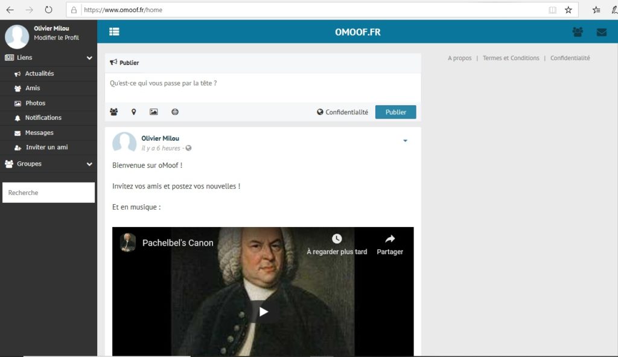This screenshot has width=618, height=357.
Task: Click the address bar lock icon
Action: tap(74, 10)
